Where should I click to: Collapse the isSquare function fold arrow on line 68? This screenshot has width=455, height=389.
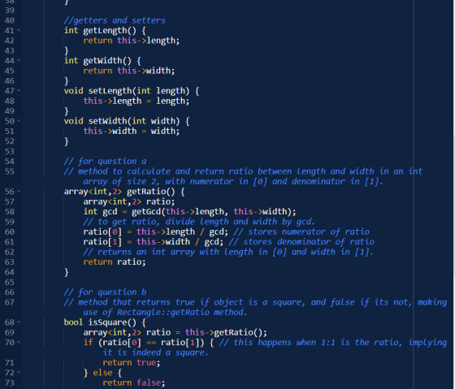point(19,322)
